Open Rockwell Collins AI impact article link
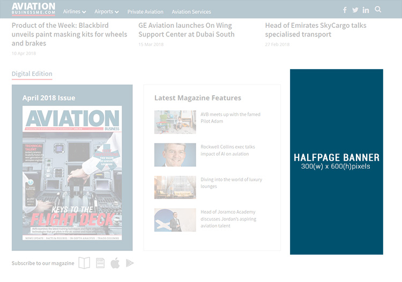This screenshot has height=282, width=402. click(x=228, y=150)
